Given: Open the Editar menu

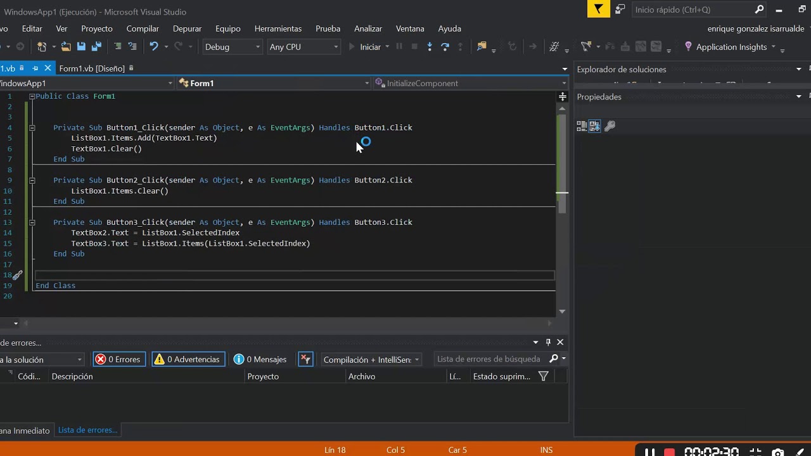Looking at the screenshot, I should pyautogui.click(x=32, y=28).
